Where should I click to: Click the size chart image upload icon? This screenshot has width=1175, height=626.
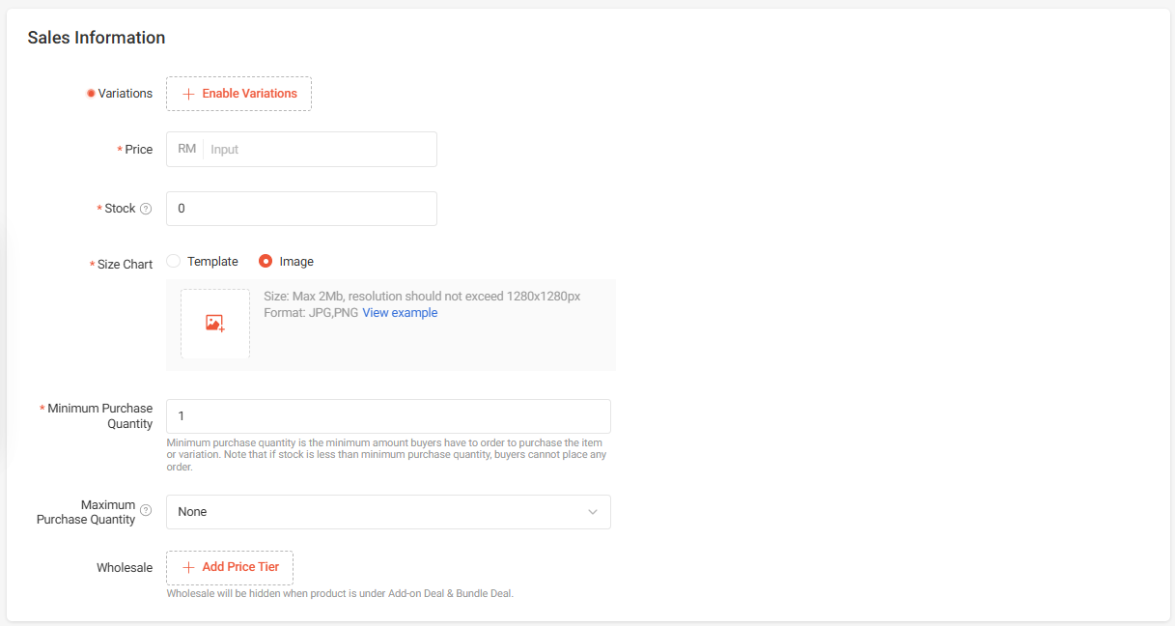click(215, 324)
